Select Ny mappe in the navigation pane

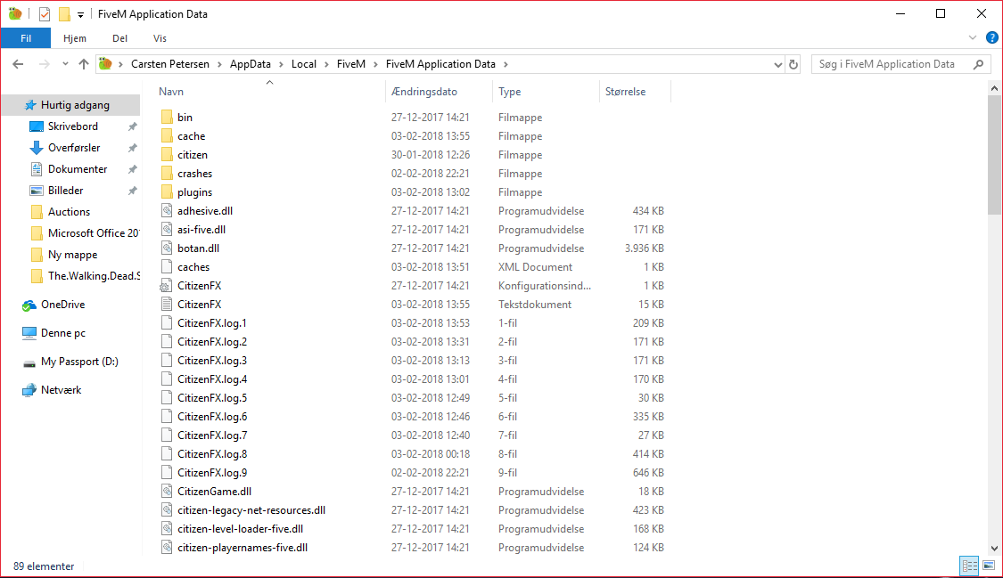72,254
